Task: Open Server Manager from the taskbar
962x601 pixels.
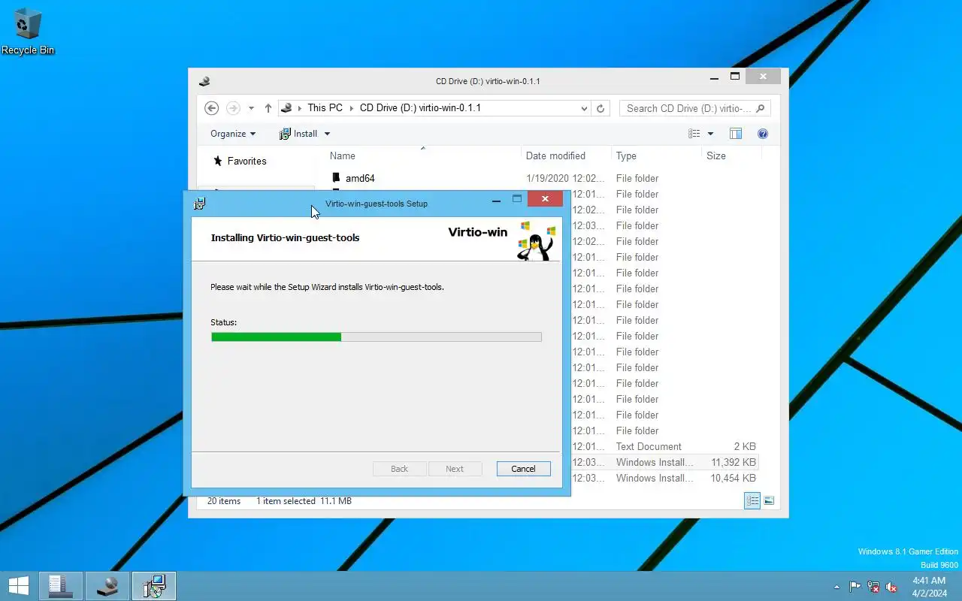Action: point(61,586)
